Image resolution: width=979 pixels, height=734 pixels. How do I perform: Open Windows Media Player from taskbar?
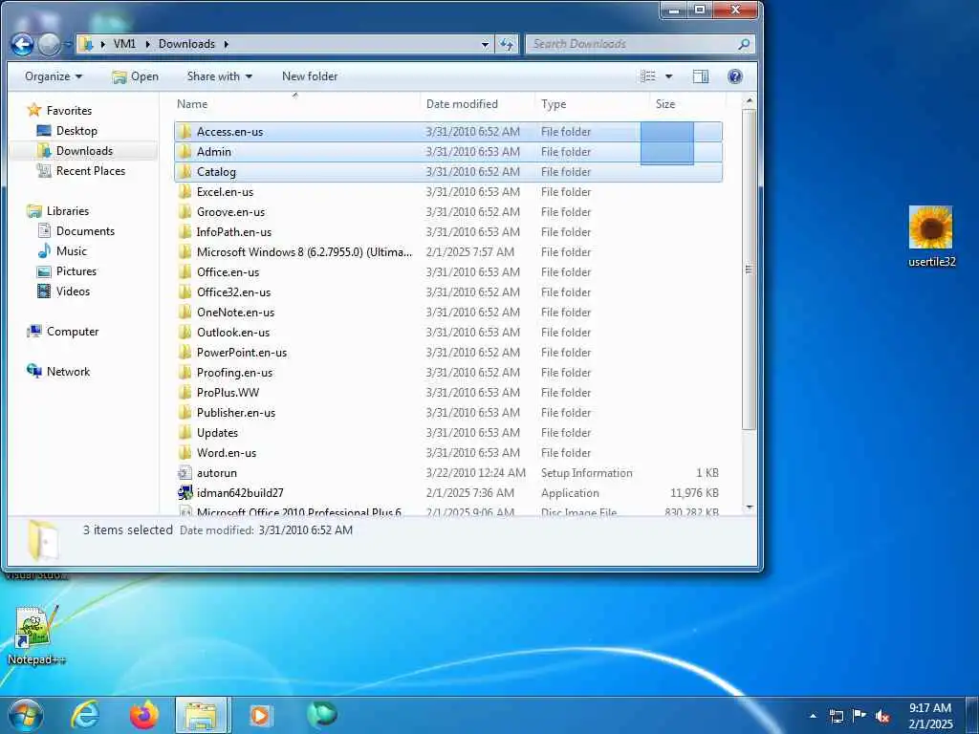(260, 715)
